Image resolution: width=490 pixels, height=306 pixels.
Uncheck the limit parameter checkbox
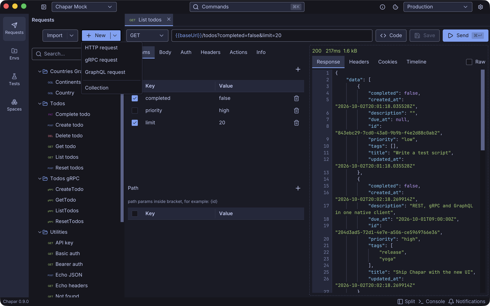135,123
